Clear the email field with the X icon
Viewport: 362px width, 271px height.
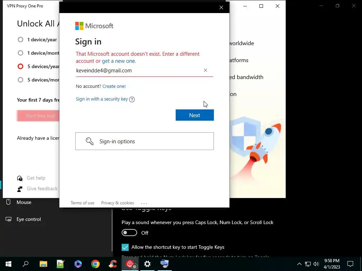pyautogui.click(x=205, y=70)
